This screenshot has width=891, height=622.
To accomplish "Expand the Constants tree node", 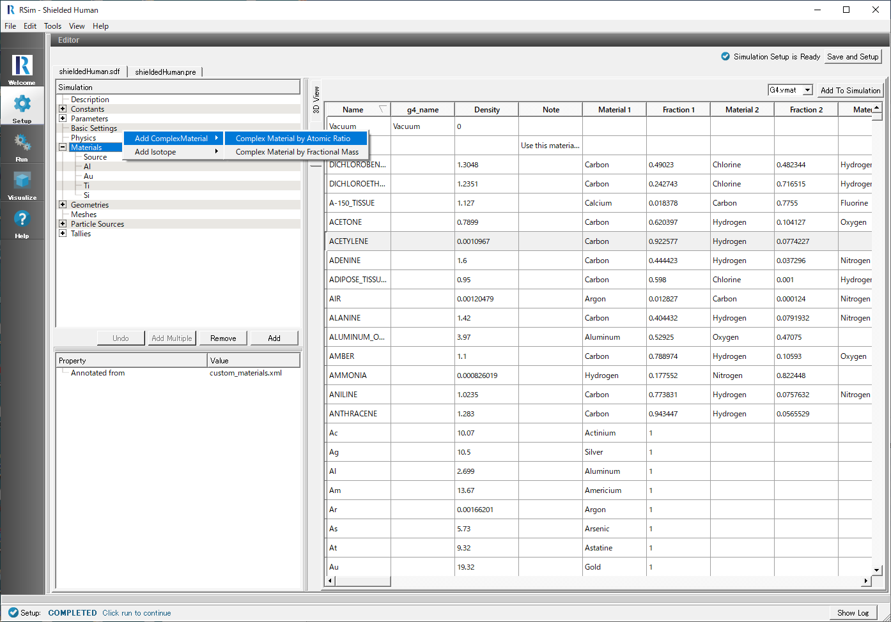I will 63,109.
